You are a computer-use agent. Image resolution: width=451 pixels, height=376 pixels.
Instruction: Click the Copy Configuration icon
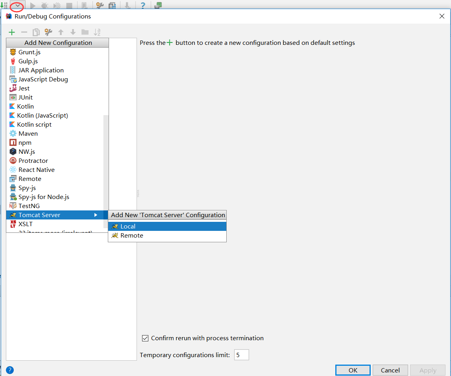(36, 32)
